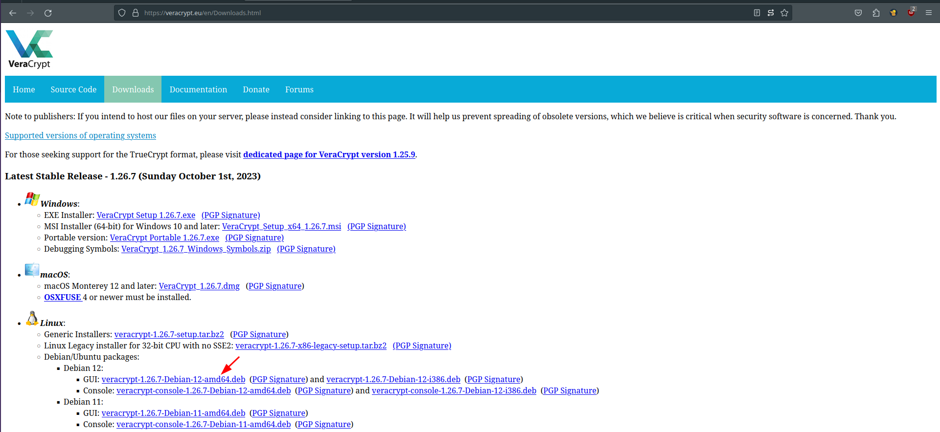Image resolution: width=940 pixels, height=432 pixels.
Task: Open the Home menu item
Action: click(24, 89)
